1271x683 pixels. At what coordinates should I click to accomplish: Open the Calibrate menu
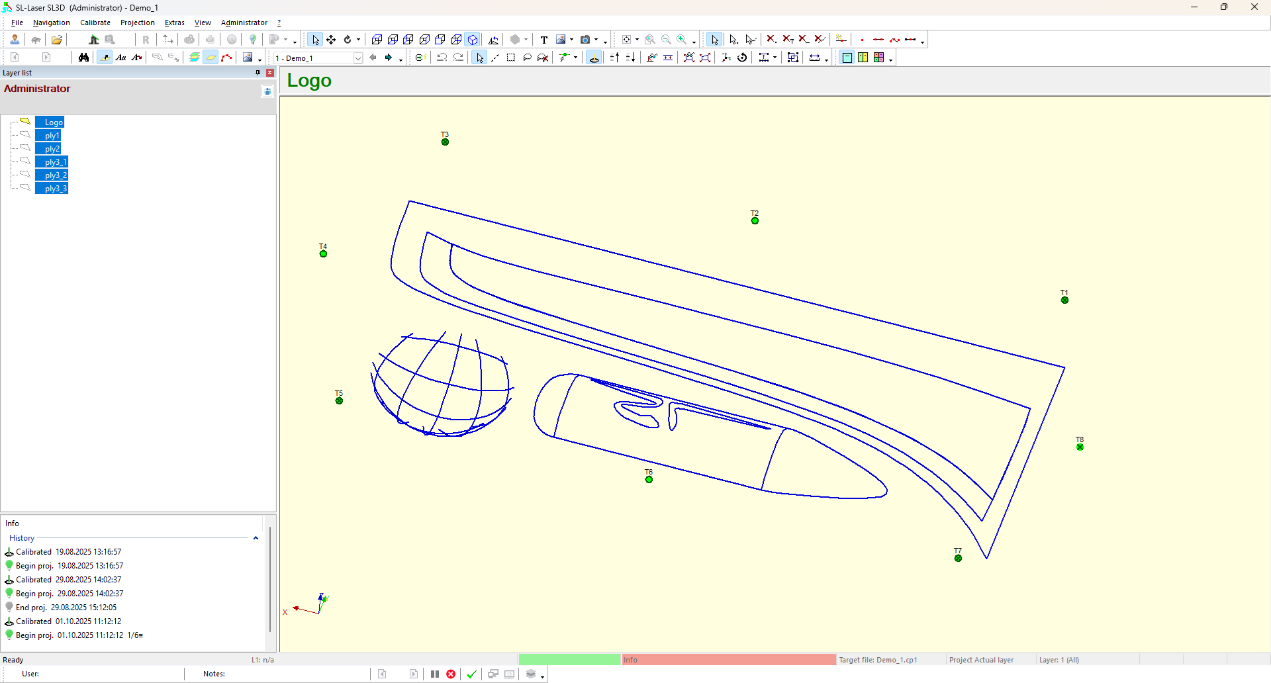tap(95, 22)
